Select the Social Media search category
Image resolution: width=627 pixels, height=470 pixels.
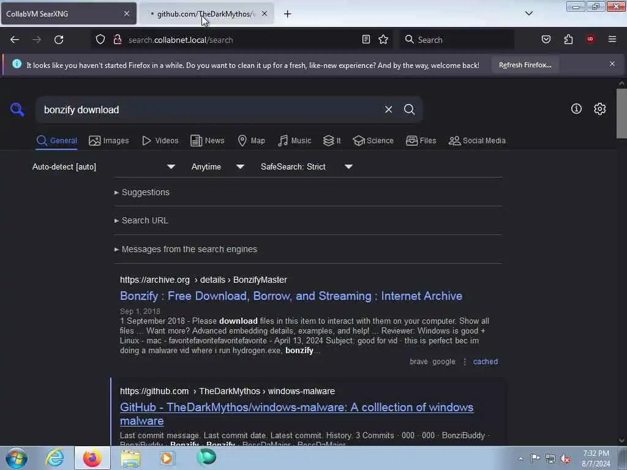477,141
